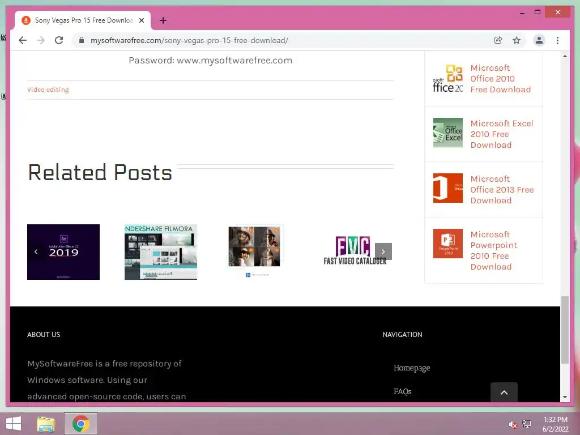The height and width of the screenshot is (435, 580).
Task: Click the page scrollbar thumb
Action: pos(565,330)
